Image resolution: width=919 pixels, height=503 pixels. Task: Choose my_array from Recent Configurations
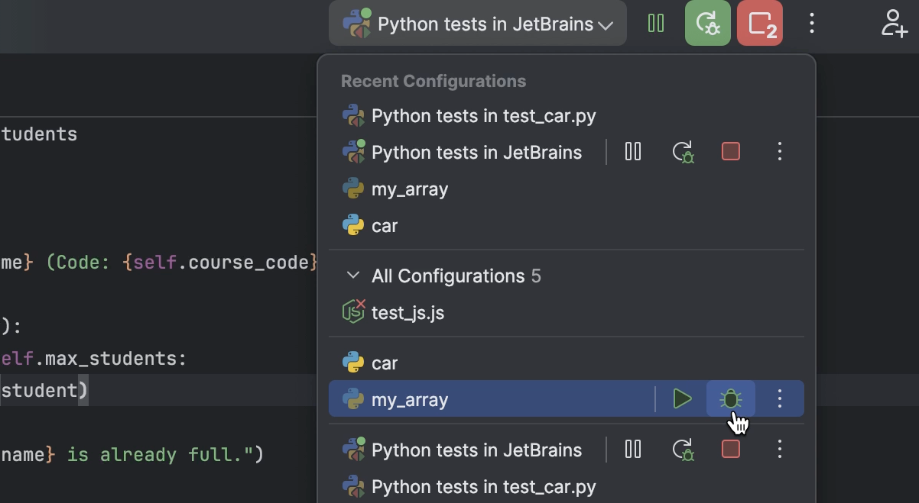[x=408, y=189]
